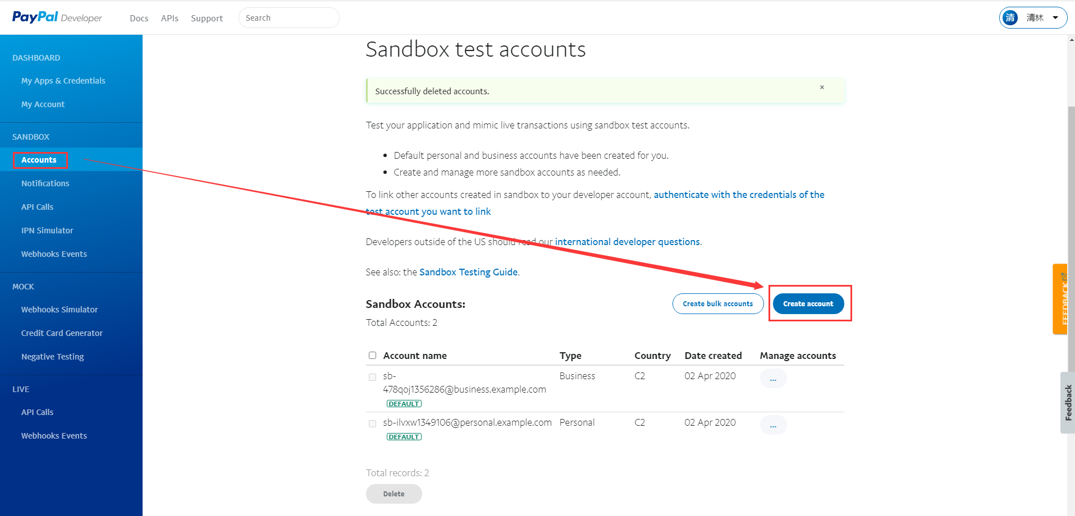The height and width of the screenshot is (516, 1075).
Task: Click the PayPal Developer logo
Action: 57,17
